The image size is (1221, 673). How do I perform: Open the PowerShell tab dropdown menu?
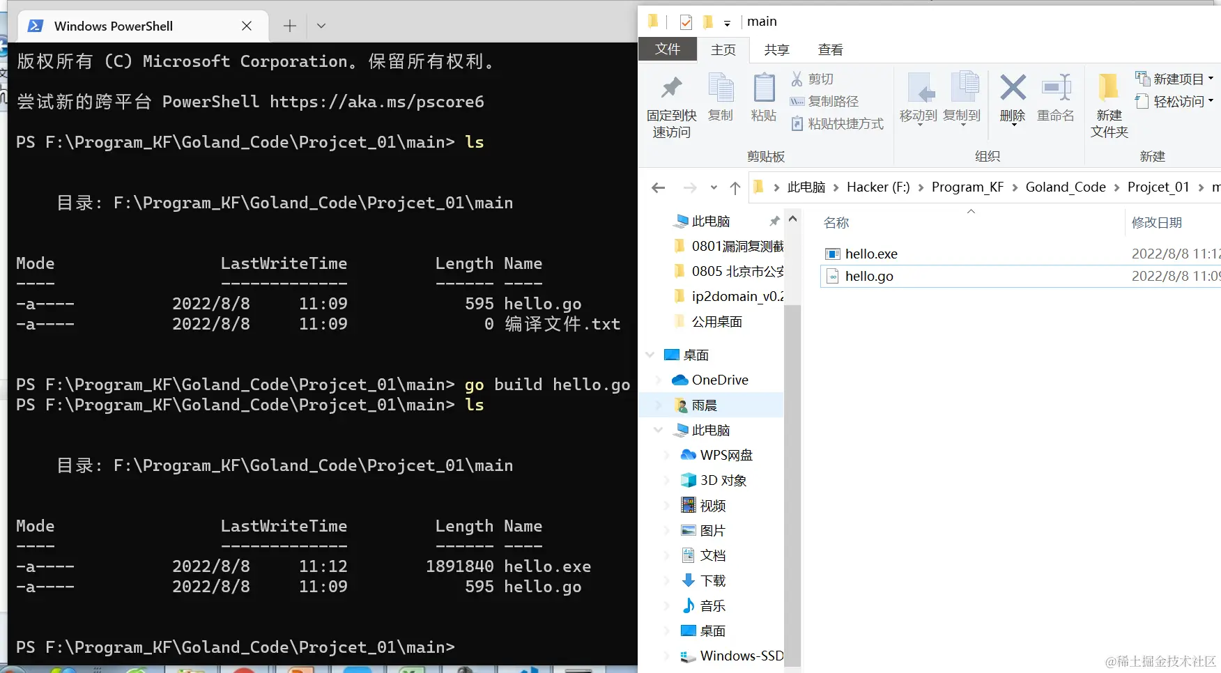(321, 26)
